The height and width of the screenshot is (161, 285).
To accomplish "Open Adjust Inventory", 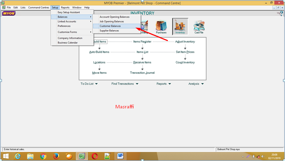I will coord(185,41).
